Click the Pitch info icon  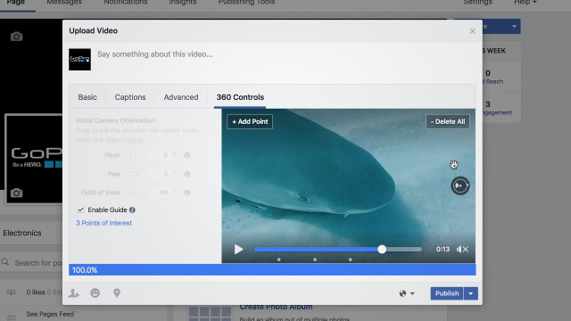point(187,155)
